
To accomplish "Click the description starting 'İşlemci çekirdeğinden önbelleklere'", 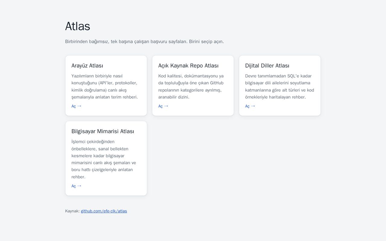I will click(104, 159).
